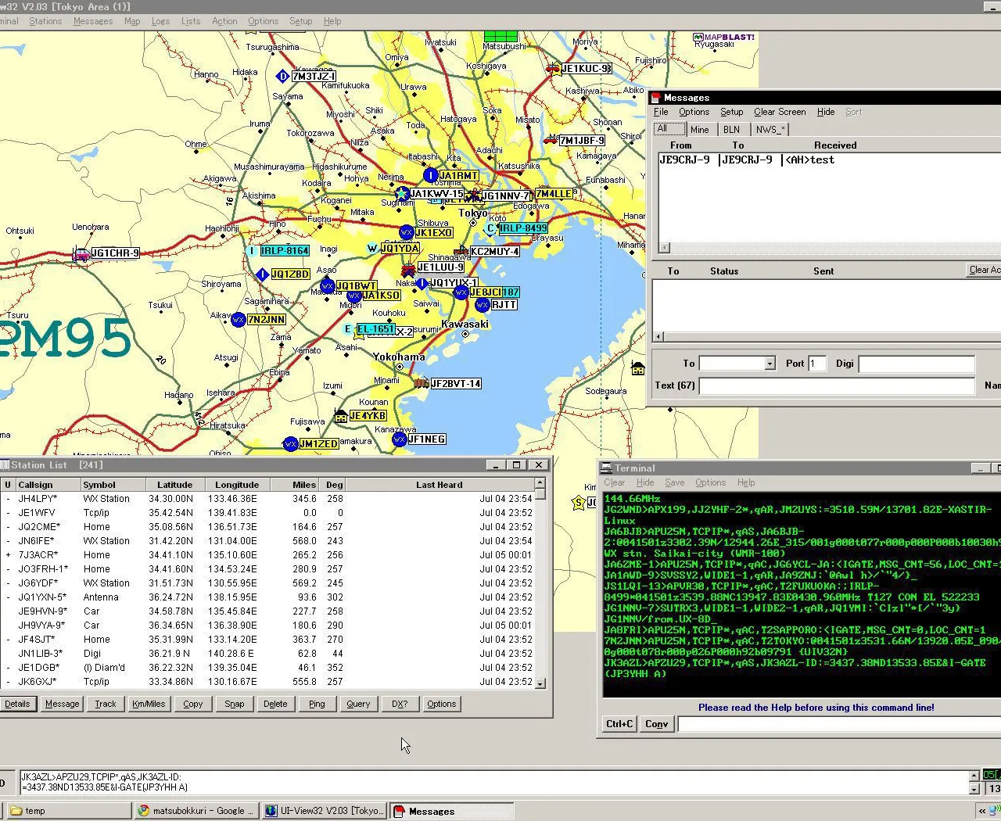
Task: Click the Ping button
Action: 317,704
